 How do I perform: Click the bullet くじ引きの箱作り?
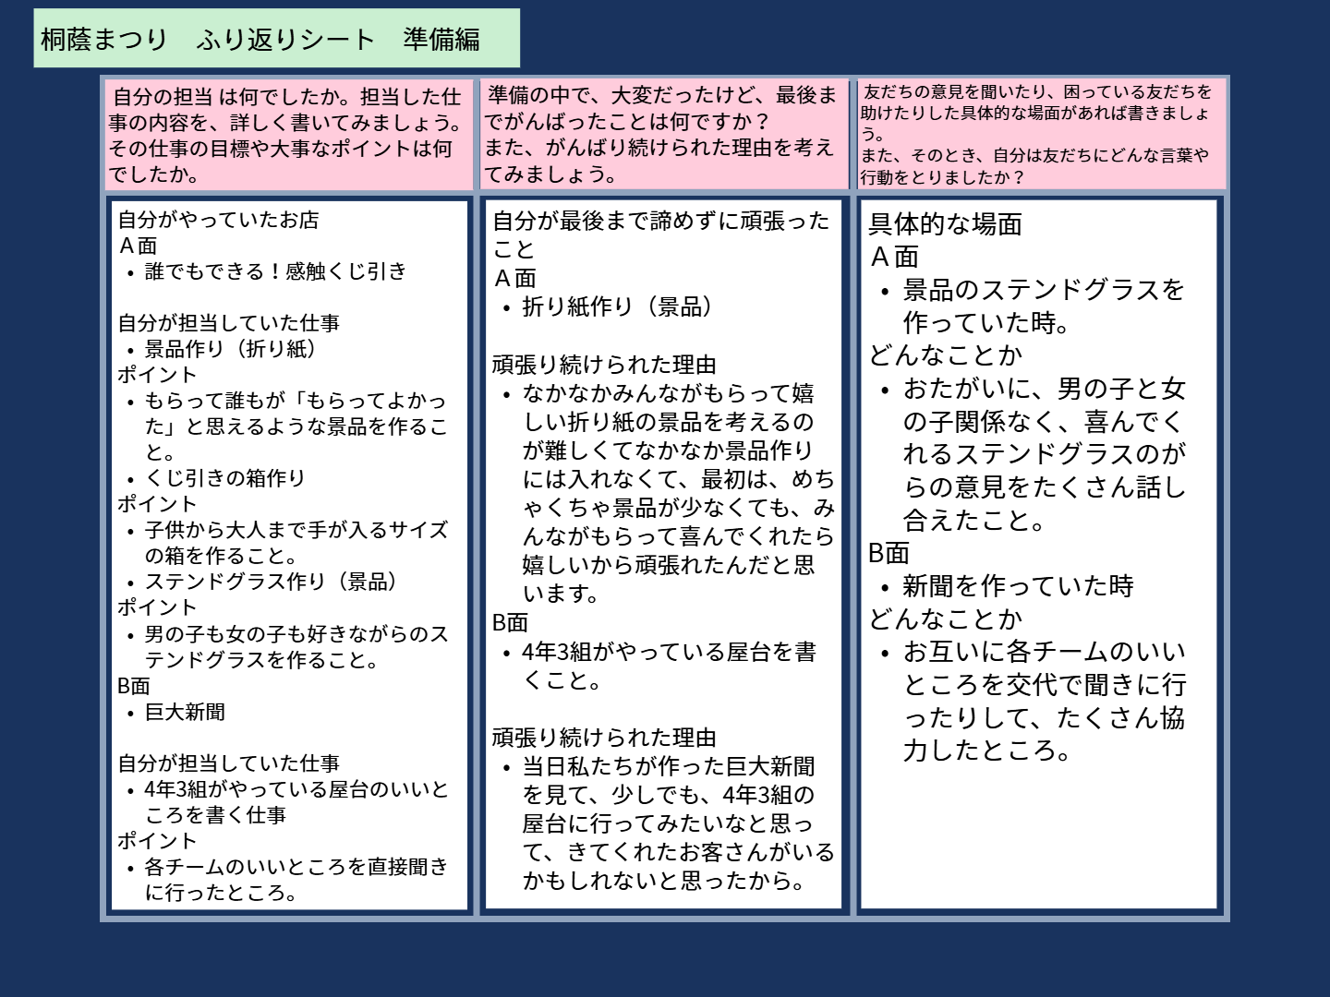tap(224, 478)
